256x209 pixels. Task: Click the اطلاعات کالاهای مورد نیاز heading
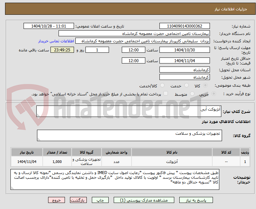(226, 122)
